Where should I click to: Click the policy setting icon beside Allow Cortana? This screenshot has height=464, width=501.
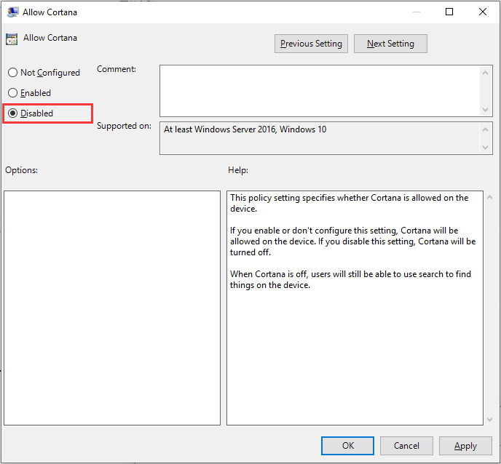click(x=12, y=39)
